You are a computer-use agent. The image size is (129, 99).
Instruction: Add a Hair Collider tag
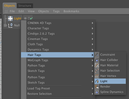(x=110, y=60)
